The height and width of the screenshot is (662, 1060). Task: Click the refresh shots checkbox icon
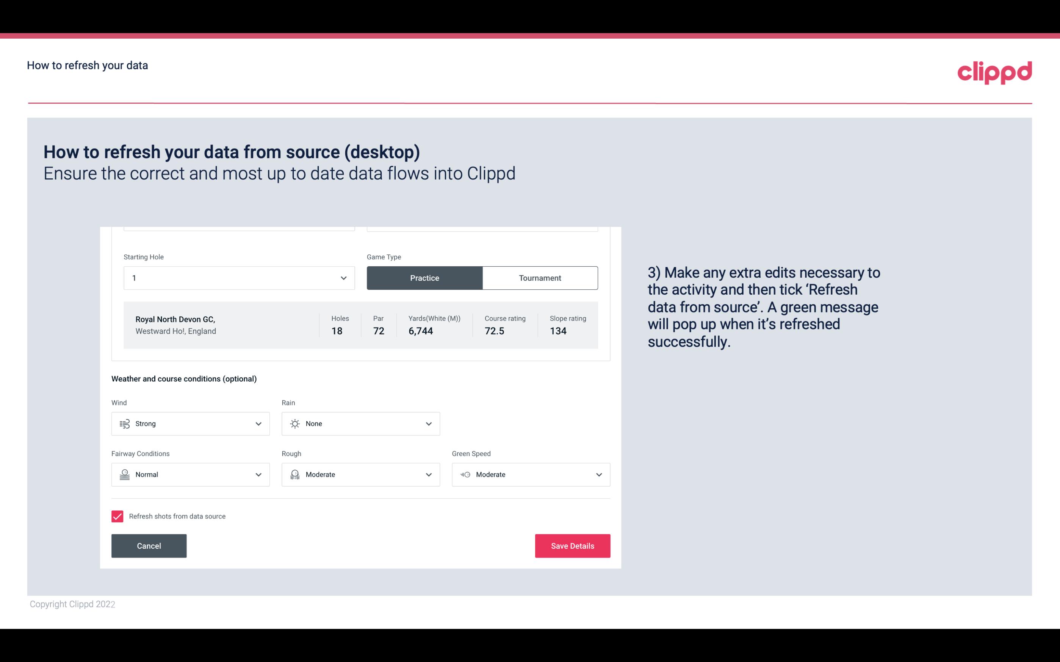117,516
